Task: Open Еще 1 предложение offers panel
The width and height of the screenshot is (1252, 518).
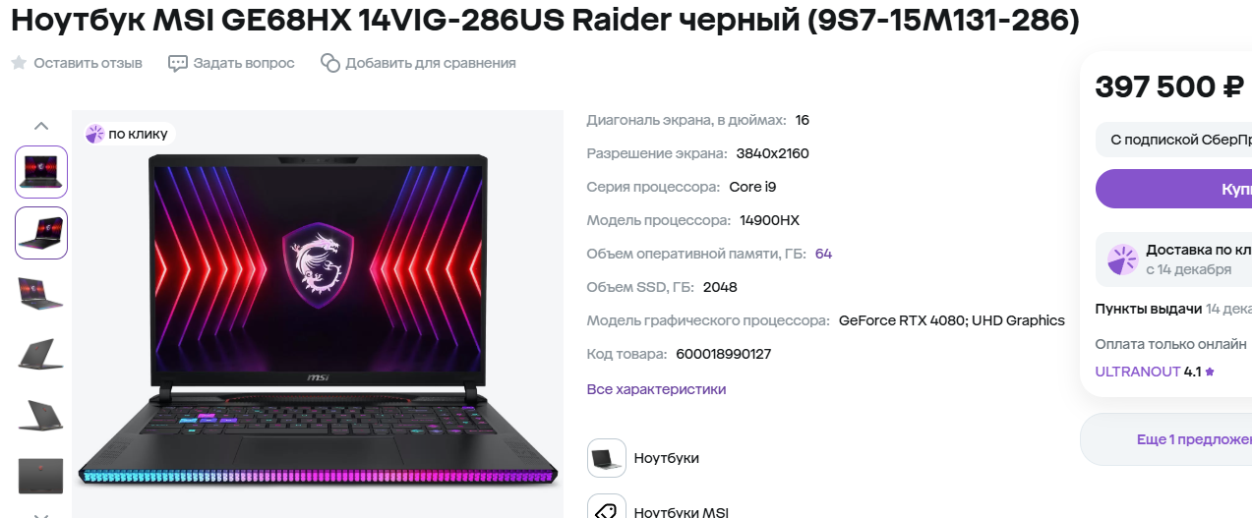Action: tap(1166, 439)
